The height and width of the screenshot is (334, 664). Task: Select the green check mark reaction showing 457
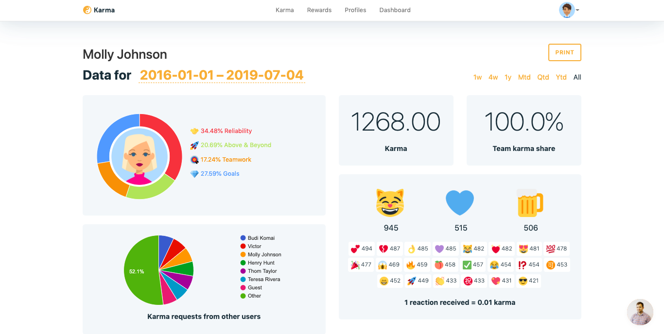[x=473, y=265]
